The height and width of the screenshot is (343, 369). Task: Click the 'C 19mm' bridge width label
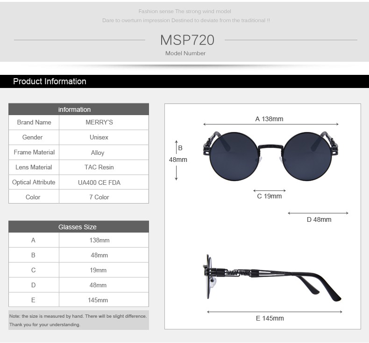click(x=269, y=196)
